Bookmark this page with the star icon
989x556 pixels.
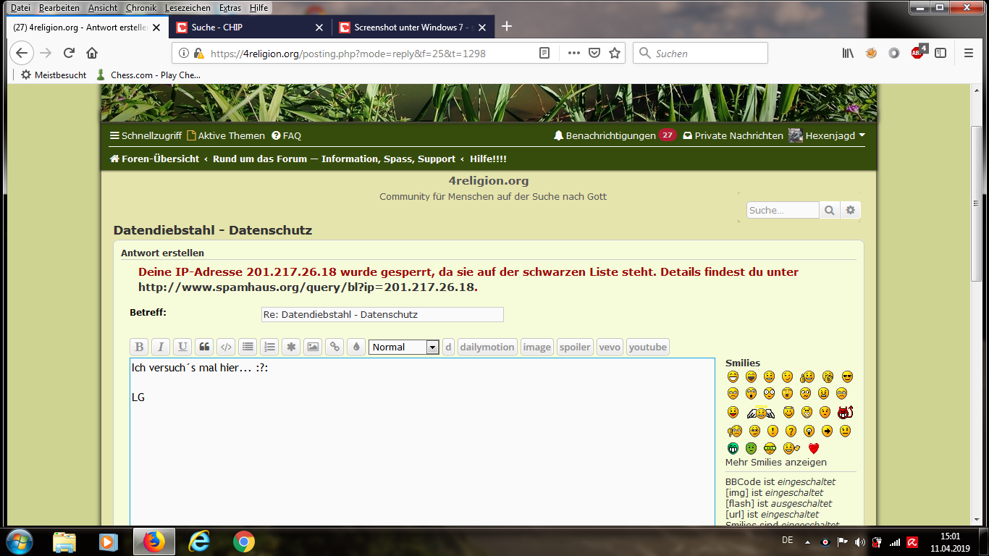pos(615,53)
